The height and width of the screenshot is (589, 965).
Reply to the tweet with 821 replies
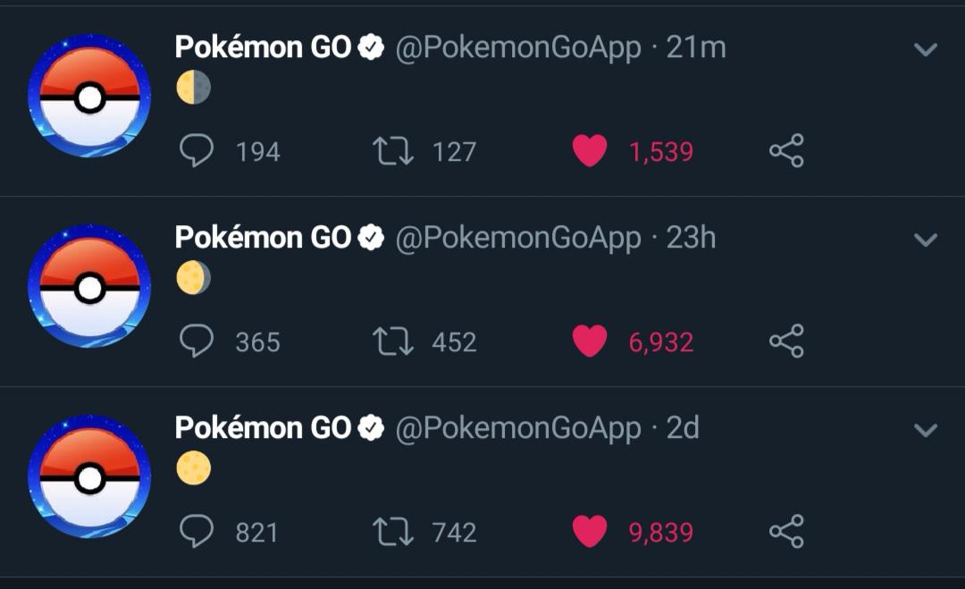[x=197, y=532]
